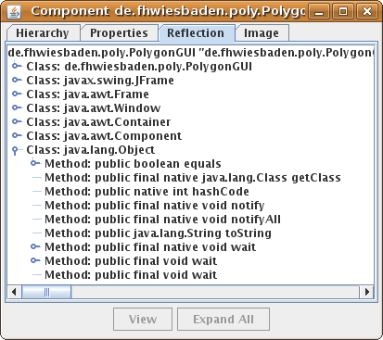Click the scroll right arrow
383x340 pixels.
tap(367, 292)
